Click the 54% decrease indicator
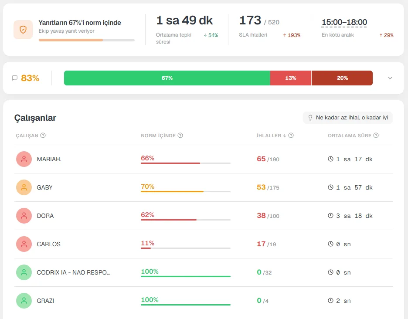Viewport: 408px width, 319px height. pos(211,35)
